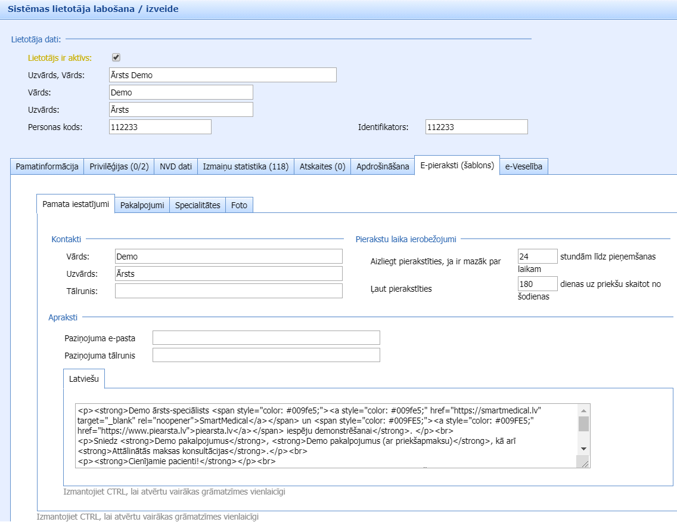Switch to Privilēģijas (0/2) tab
This screenshot has width=677, height=522.
[119, 166]
